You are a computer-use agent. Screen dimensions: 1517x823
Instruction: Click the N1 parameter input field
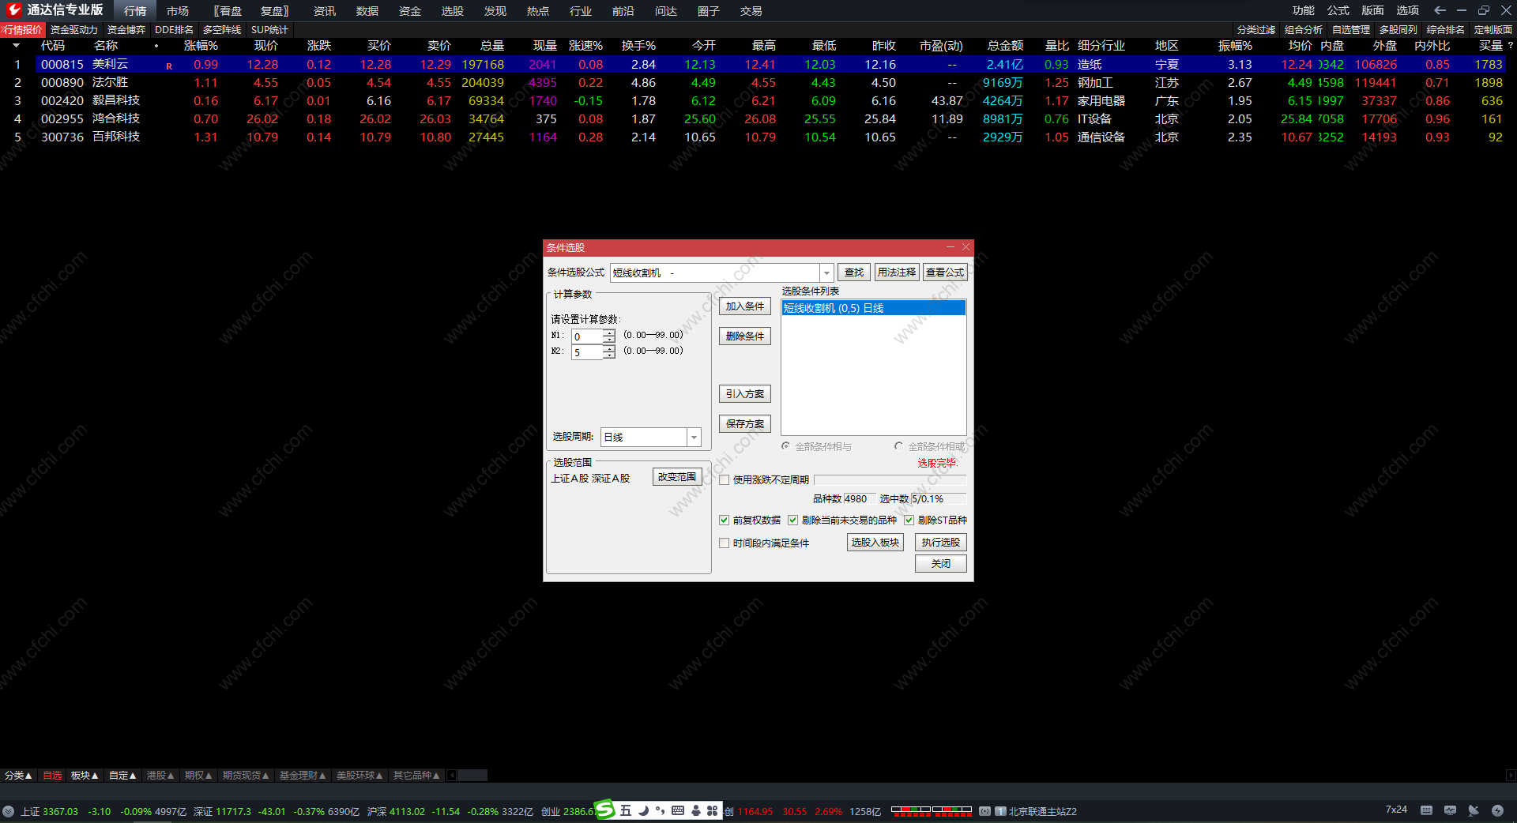coord(587,336)
